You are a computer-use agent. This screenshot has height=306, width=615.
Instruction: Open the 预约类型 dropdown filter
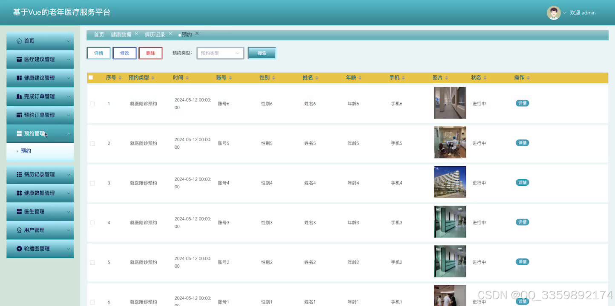(x=220, y=53)
